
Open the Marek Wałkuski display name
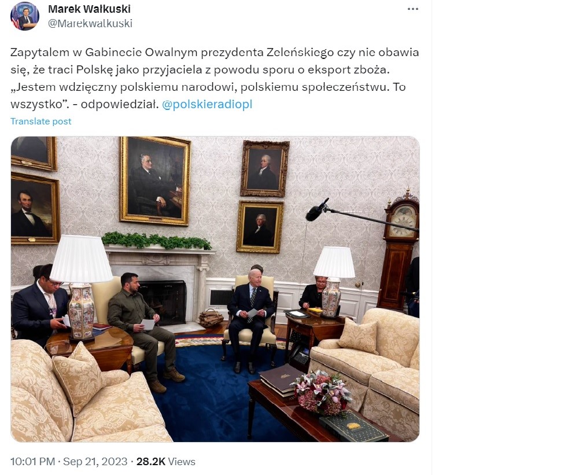click(89, 9)
